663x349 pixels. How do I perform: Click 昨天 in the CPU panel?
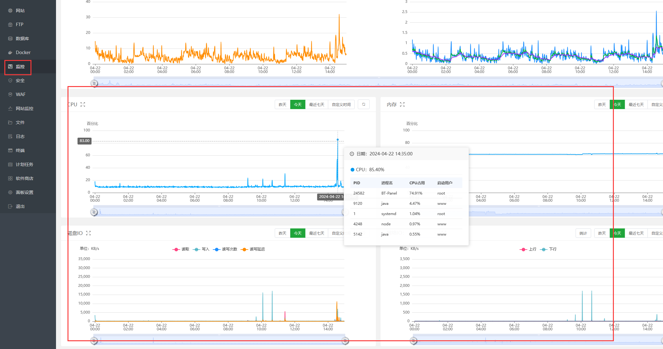point(282,104)
